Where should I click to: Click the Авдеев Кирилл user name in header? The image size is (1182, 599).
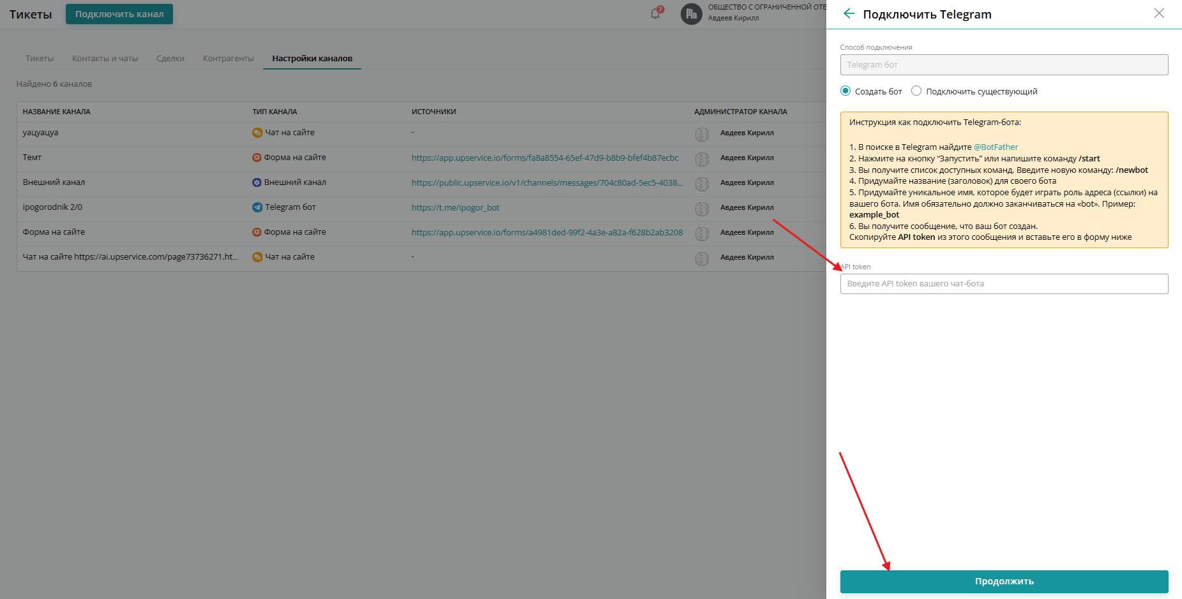(x=734, y=18)
